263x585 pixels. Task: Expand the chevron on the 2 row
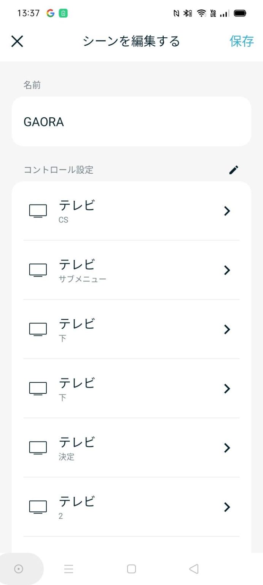[x=227, y=507]
